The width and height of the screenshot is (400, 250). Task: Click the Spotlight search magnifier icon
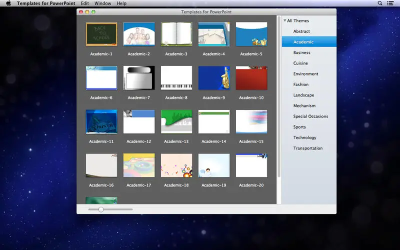380,3
